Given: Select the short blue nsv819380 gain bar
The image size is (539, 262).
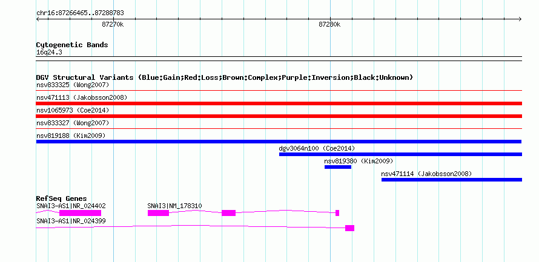Looking at the screenshot, I should [338, 167].
